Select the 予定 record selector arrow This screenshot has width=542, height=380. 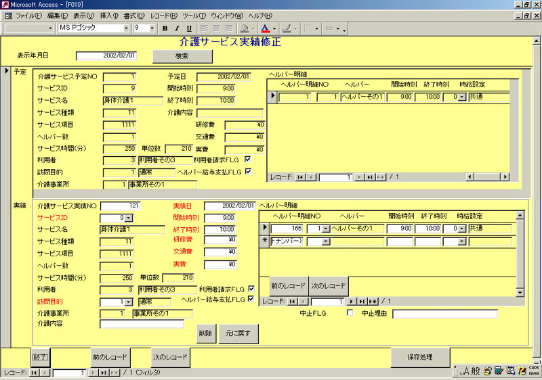point(6,71)
